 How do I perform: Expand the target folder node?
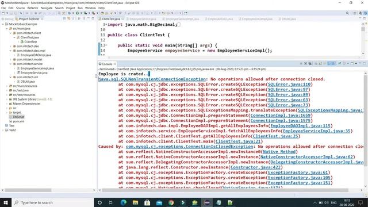(x=6, y=113)
